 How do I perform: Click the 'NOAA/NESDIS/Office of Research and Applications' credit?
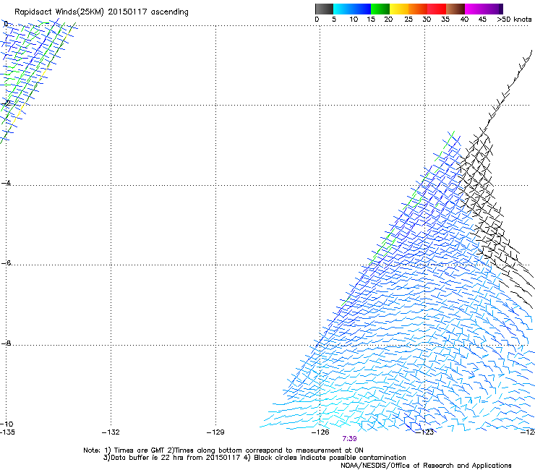pos(426,466)
